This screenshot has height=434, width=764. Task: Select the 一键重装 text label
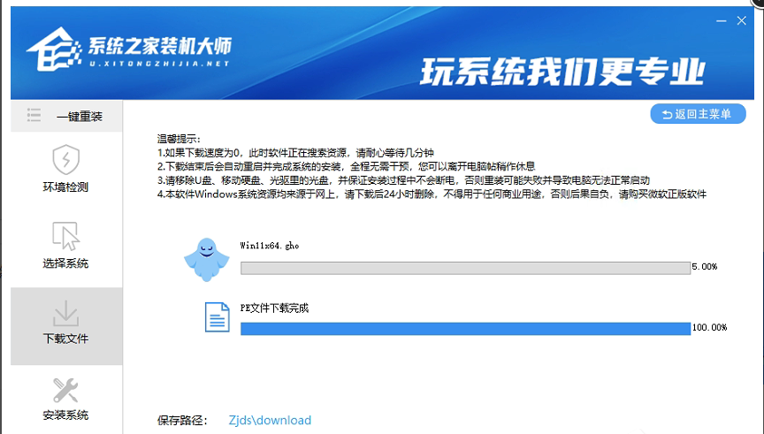80,117
